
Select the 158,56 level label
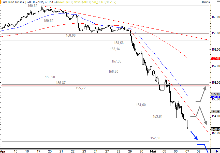[x=119, y=43]
